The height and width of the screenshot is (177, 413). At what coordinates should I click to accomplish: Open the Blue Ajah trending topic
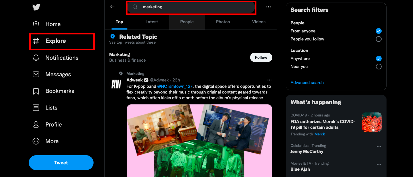[300, 169]
